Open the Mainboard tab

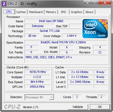click(36, 12)
